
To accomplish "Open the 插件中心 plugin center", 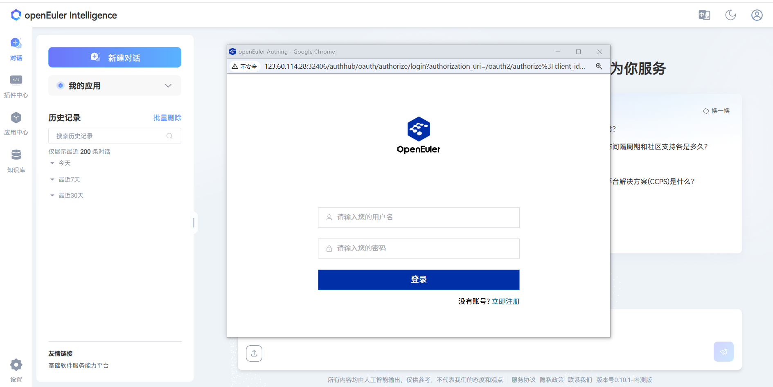I will coord(16,86).
